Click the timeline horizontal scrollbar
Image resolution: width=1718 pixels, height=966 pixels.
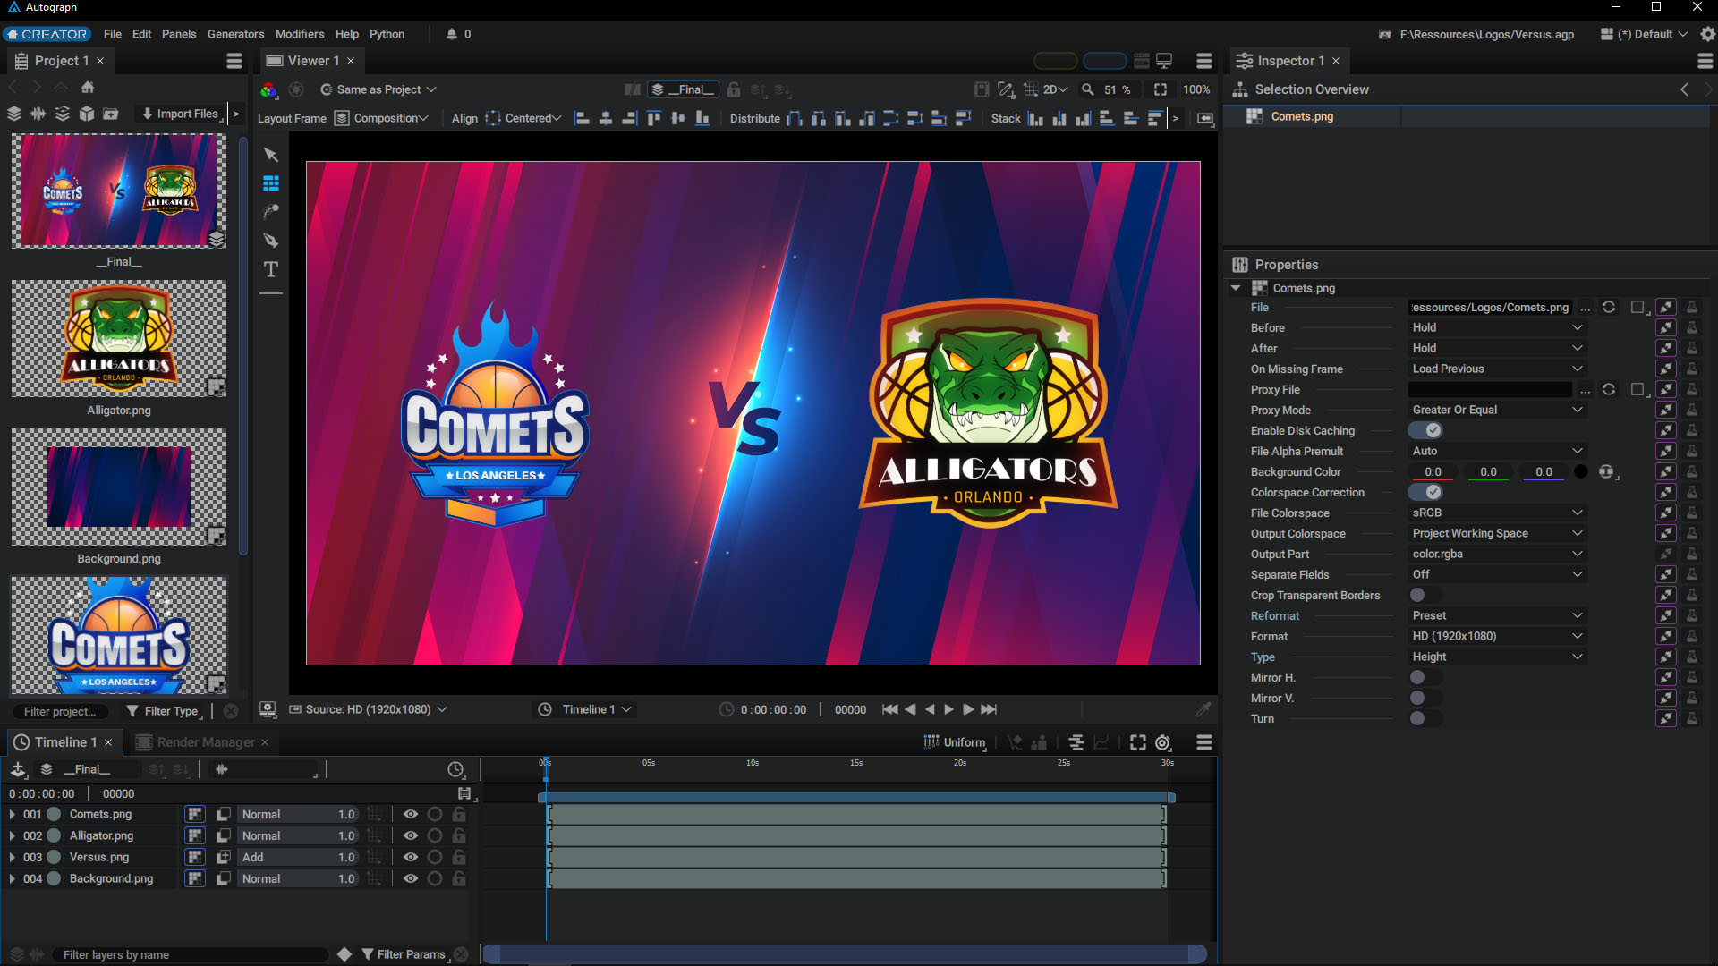pos(846,954)
